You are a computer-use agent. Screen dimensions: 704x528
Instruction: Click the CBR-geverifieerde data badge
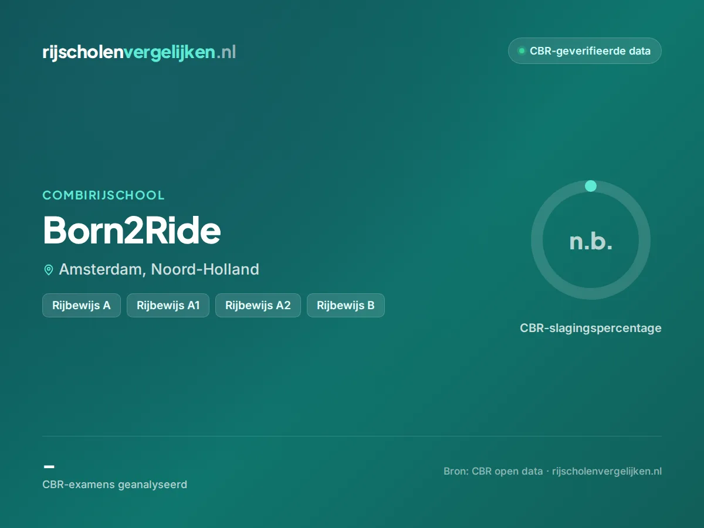(x=584, y=51)
